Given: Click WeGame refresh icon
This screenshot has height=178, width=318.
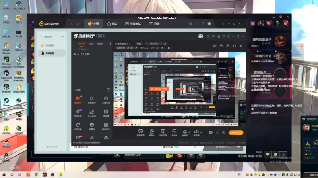Looking at the screenshot, I should tap(78, 24).
